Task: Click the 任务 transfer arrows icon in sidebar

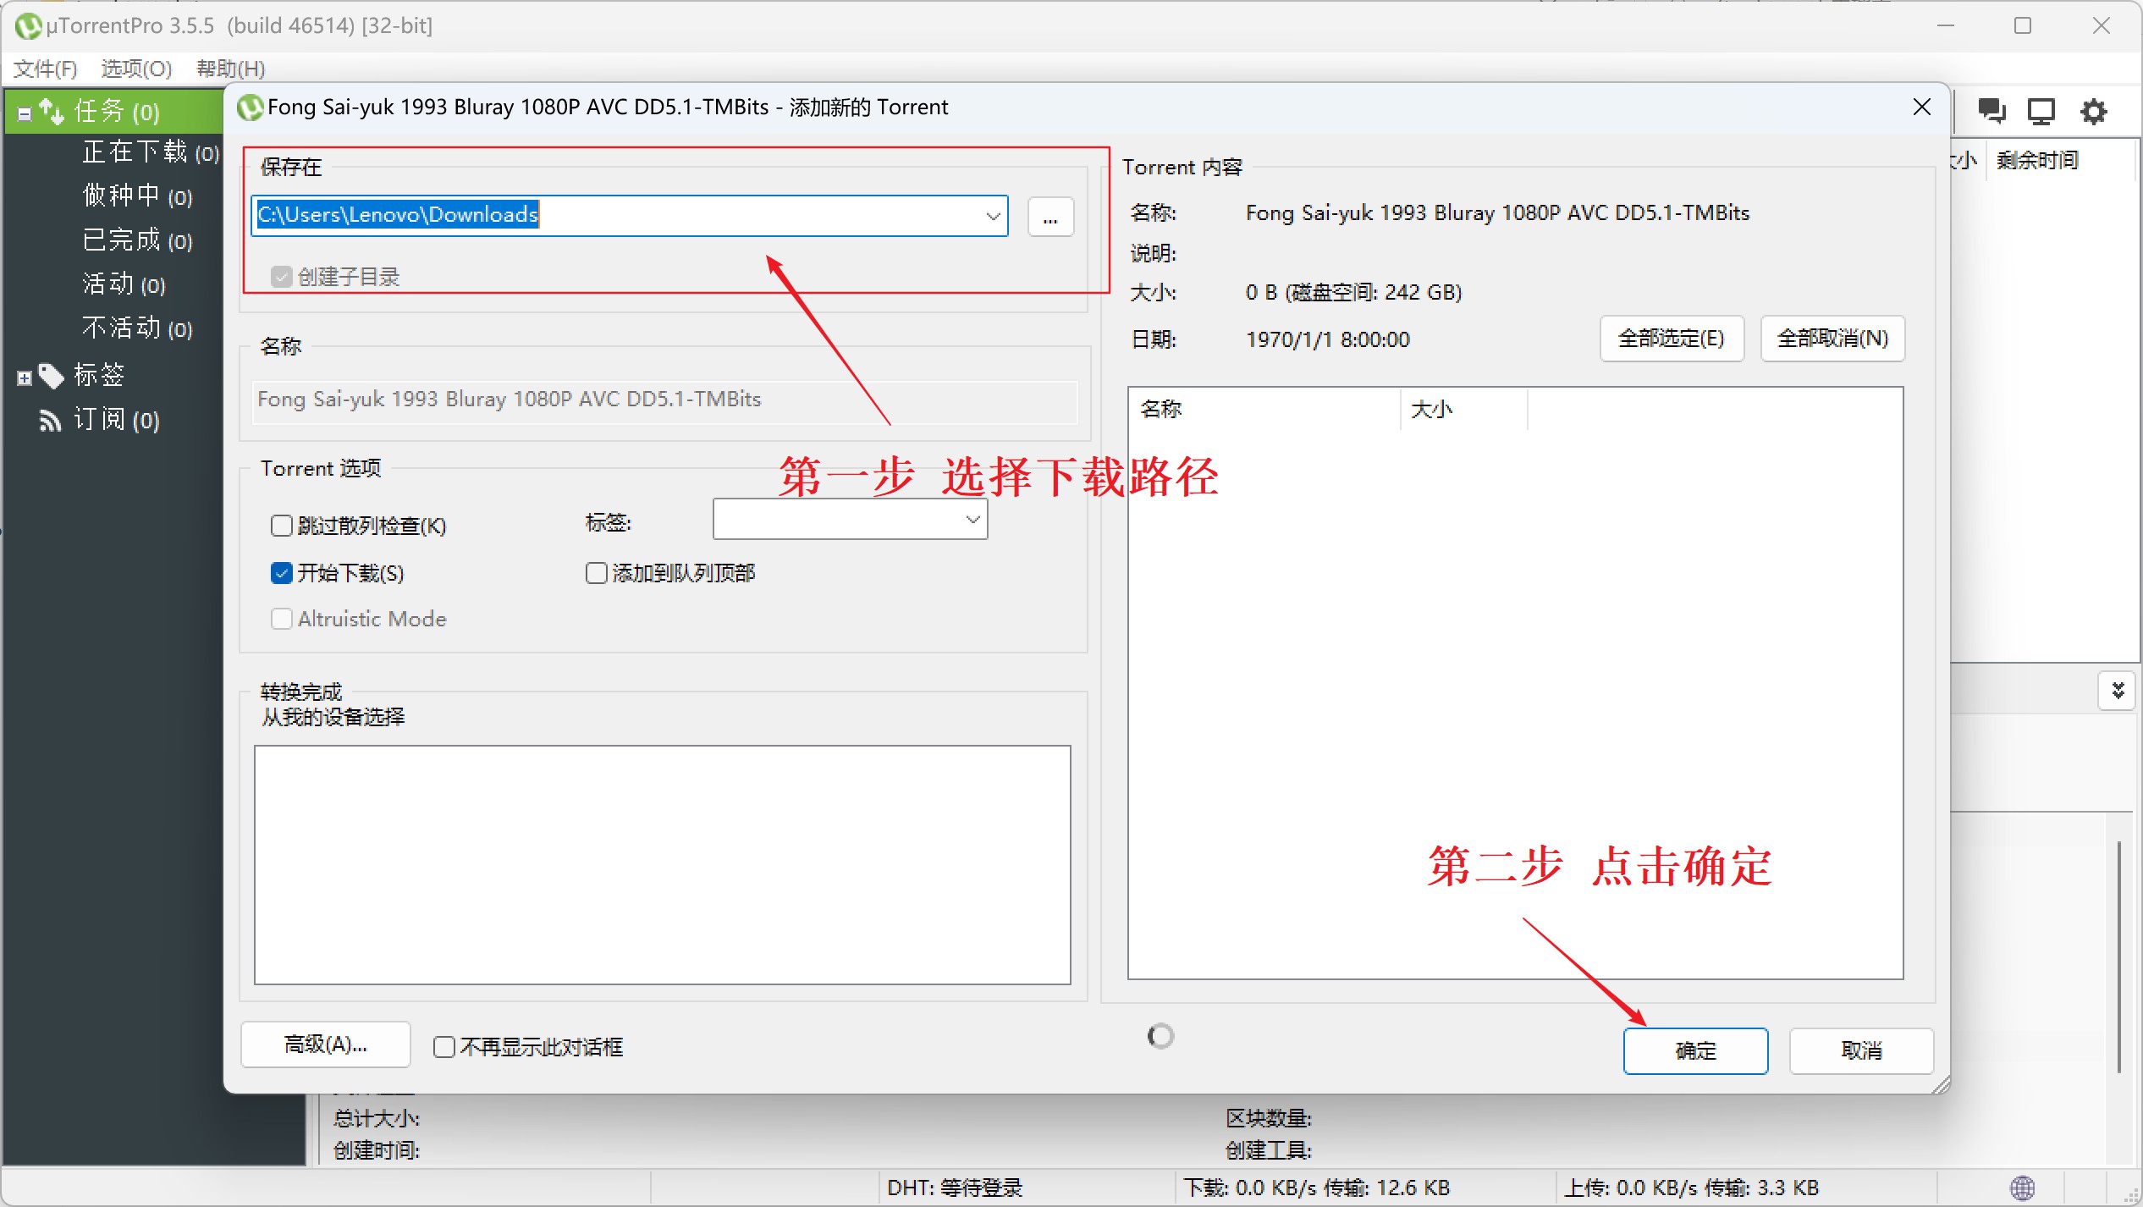Action: point(52,111)
